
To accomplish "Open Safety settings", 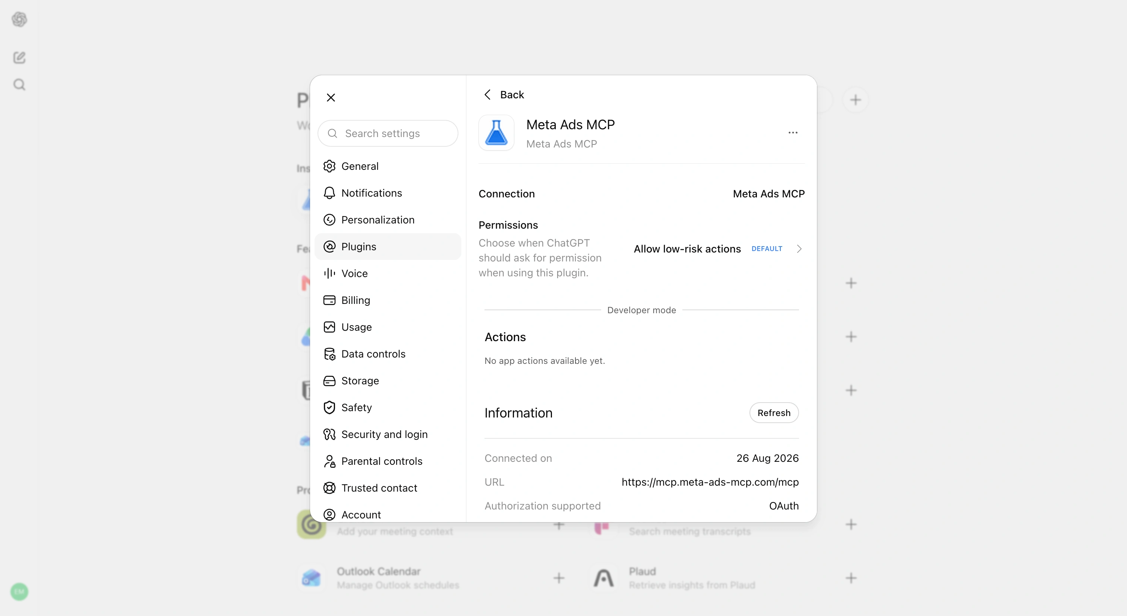I will click(x=388, y=407).
